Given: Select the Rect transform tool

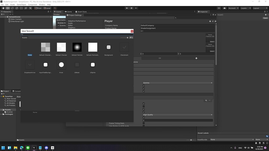Looking at the screenshot, I should coord(21,8).
